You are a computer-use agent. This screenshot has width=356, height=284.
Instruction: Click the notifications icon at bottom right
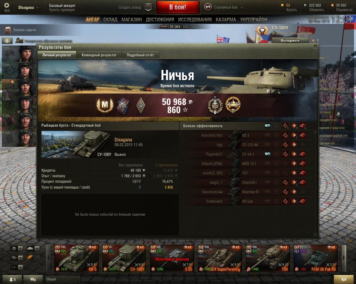pos(343,279)
